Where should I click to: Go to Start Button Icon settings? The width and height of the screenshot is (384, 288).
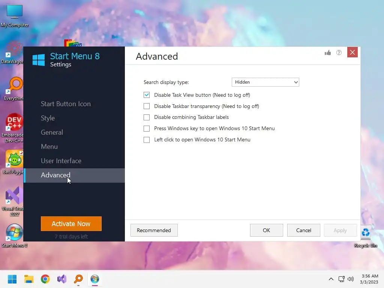pos(66,104)
